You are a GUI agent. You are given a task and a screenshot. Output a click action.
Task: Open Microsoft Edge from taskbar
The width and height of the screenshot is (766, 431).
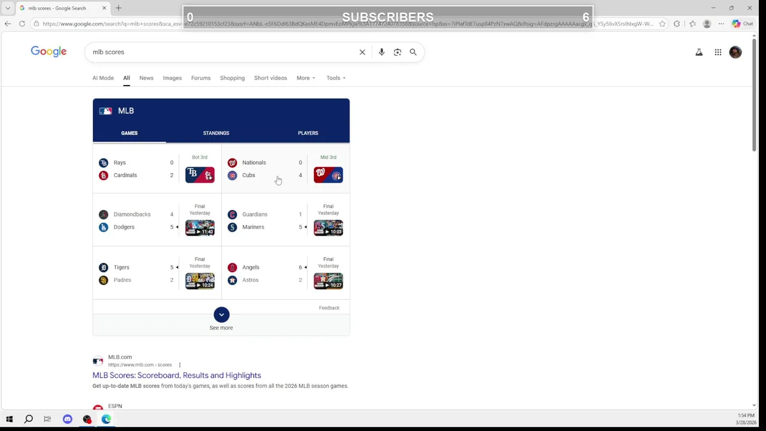pos(106,419)
